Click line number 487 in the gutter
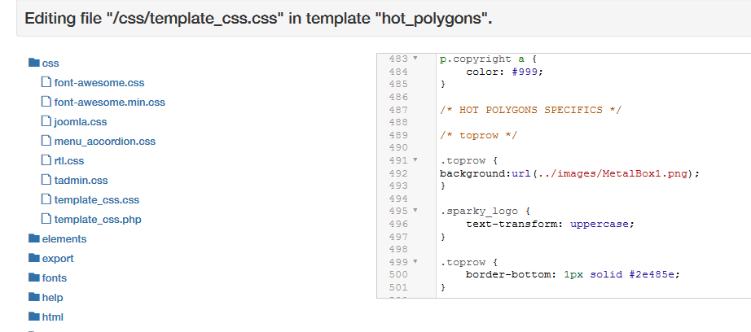751x332 pixels. (398, 110)
